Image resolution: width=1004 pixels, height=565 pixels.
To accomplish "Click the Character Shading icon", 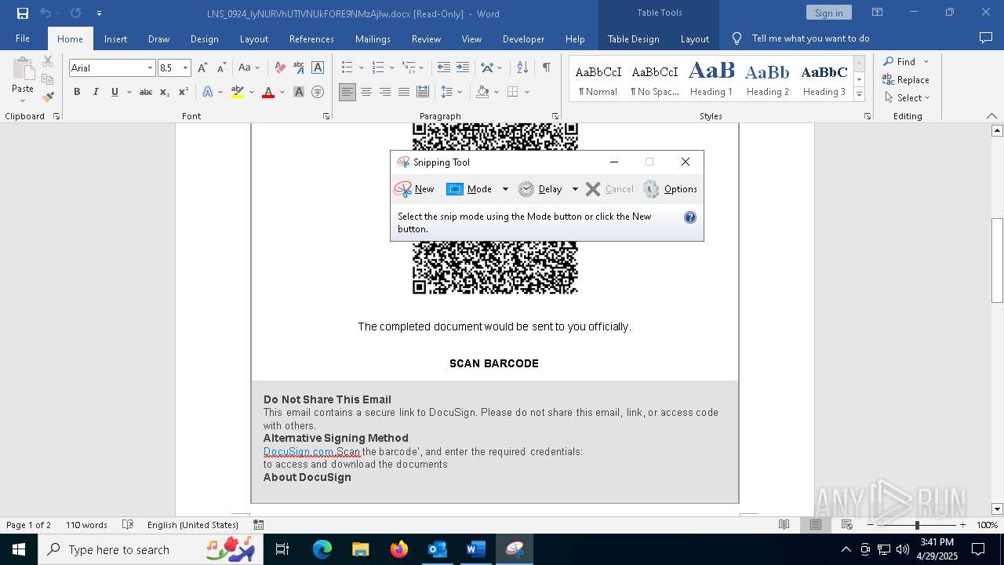I will (x=299, y=92).
